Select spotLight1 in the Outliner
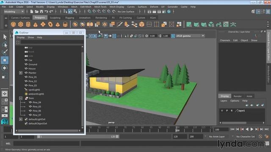This screenshot has width=271, height=152. (x=34, y=90)
